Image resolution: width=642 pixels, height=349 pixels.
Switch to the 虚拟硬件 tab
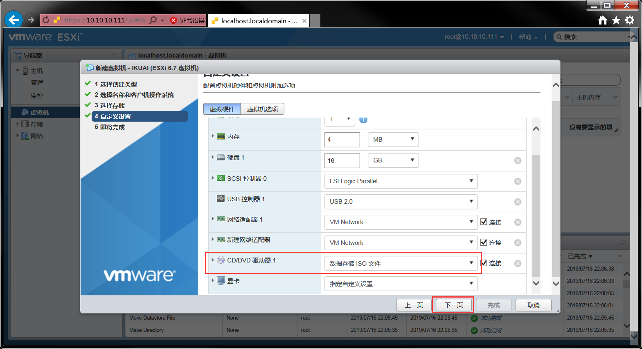click(x=222, y=109)
